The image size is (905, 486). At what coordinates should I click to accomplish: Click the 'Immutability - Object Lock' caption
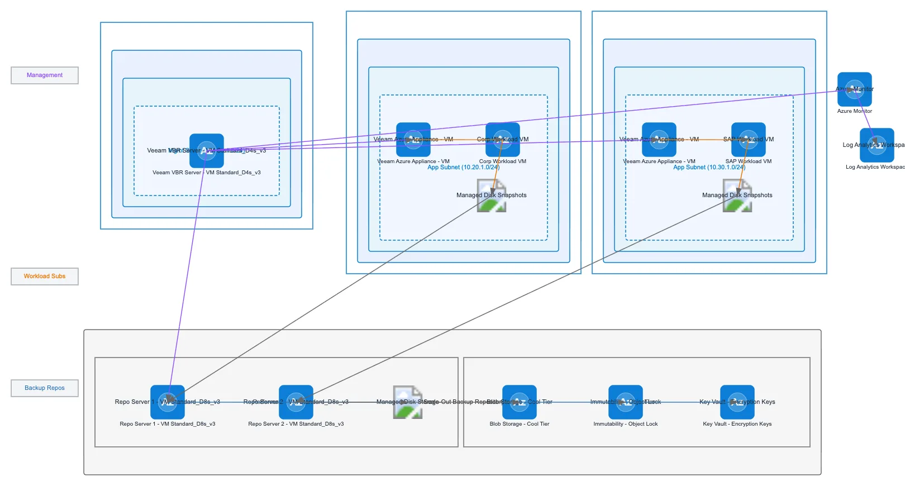pyautogui.click(x=626, y=424)
